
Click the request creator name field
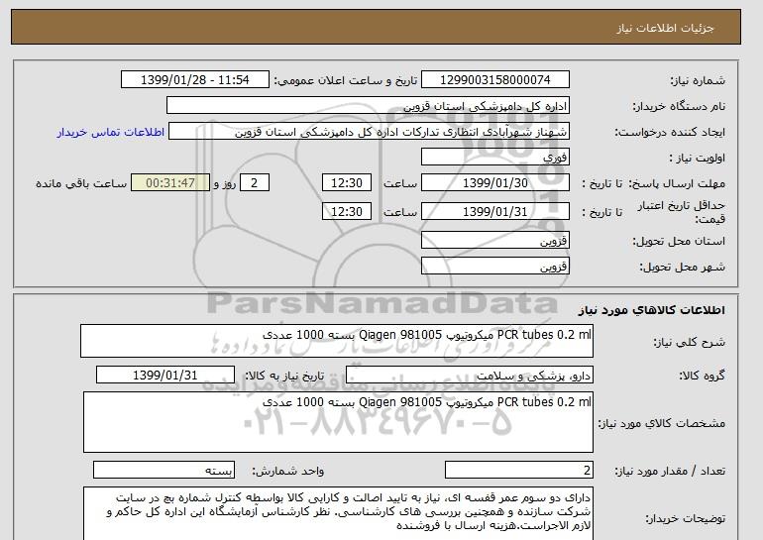pos(369,132)
